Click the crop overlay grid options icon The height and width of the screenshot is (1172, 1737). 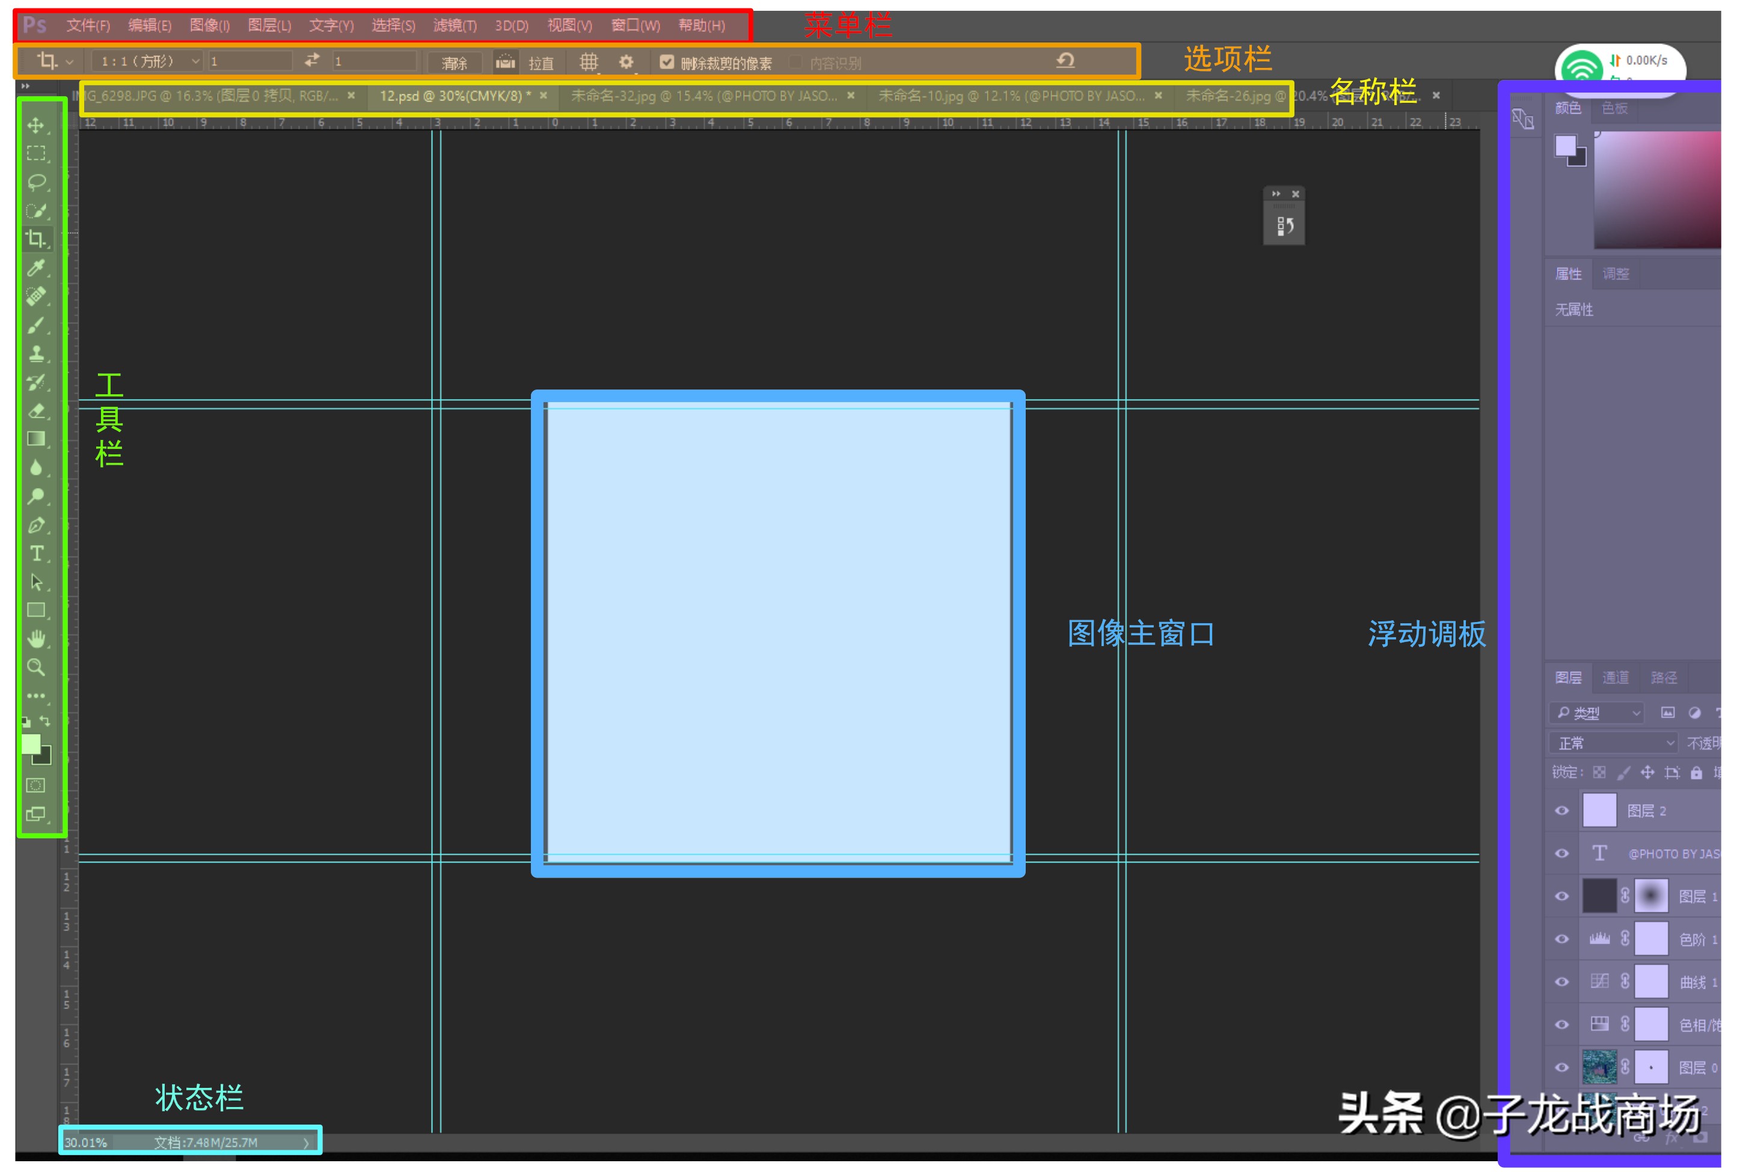coord(590,63)
